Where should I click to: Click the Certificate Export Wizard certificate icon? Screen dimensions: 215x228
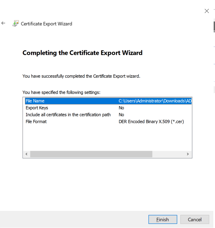[15, 24]
